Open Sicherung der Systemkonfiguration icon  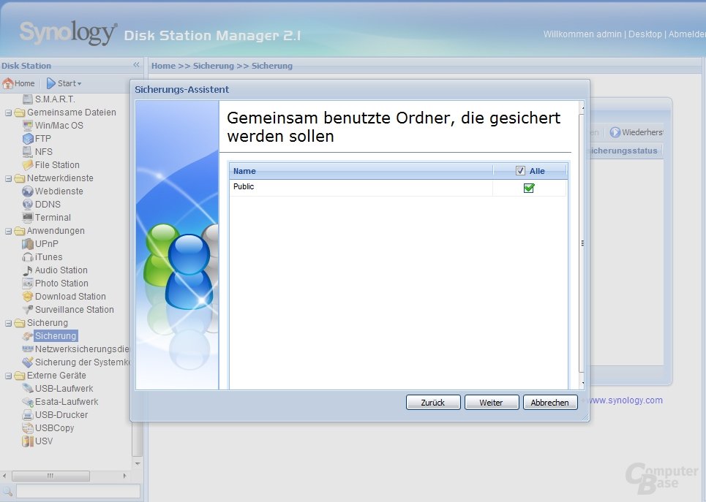tap(28, 362)
